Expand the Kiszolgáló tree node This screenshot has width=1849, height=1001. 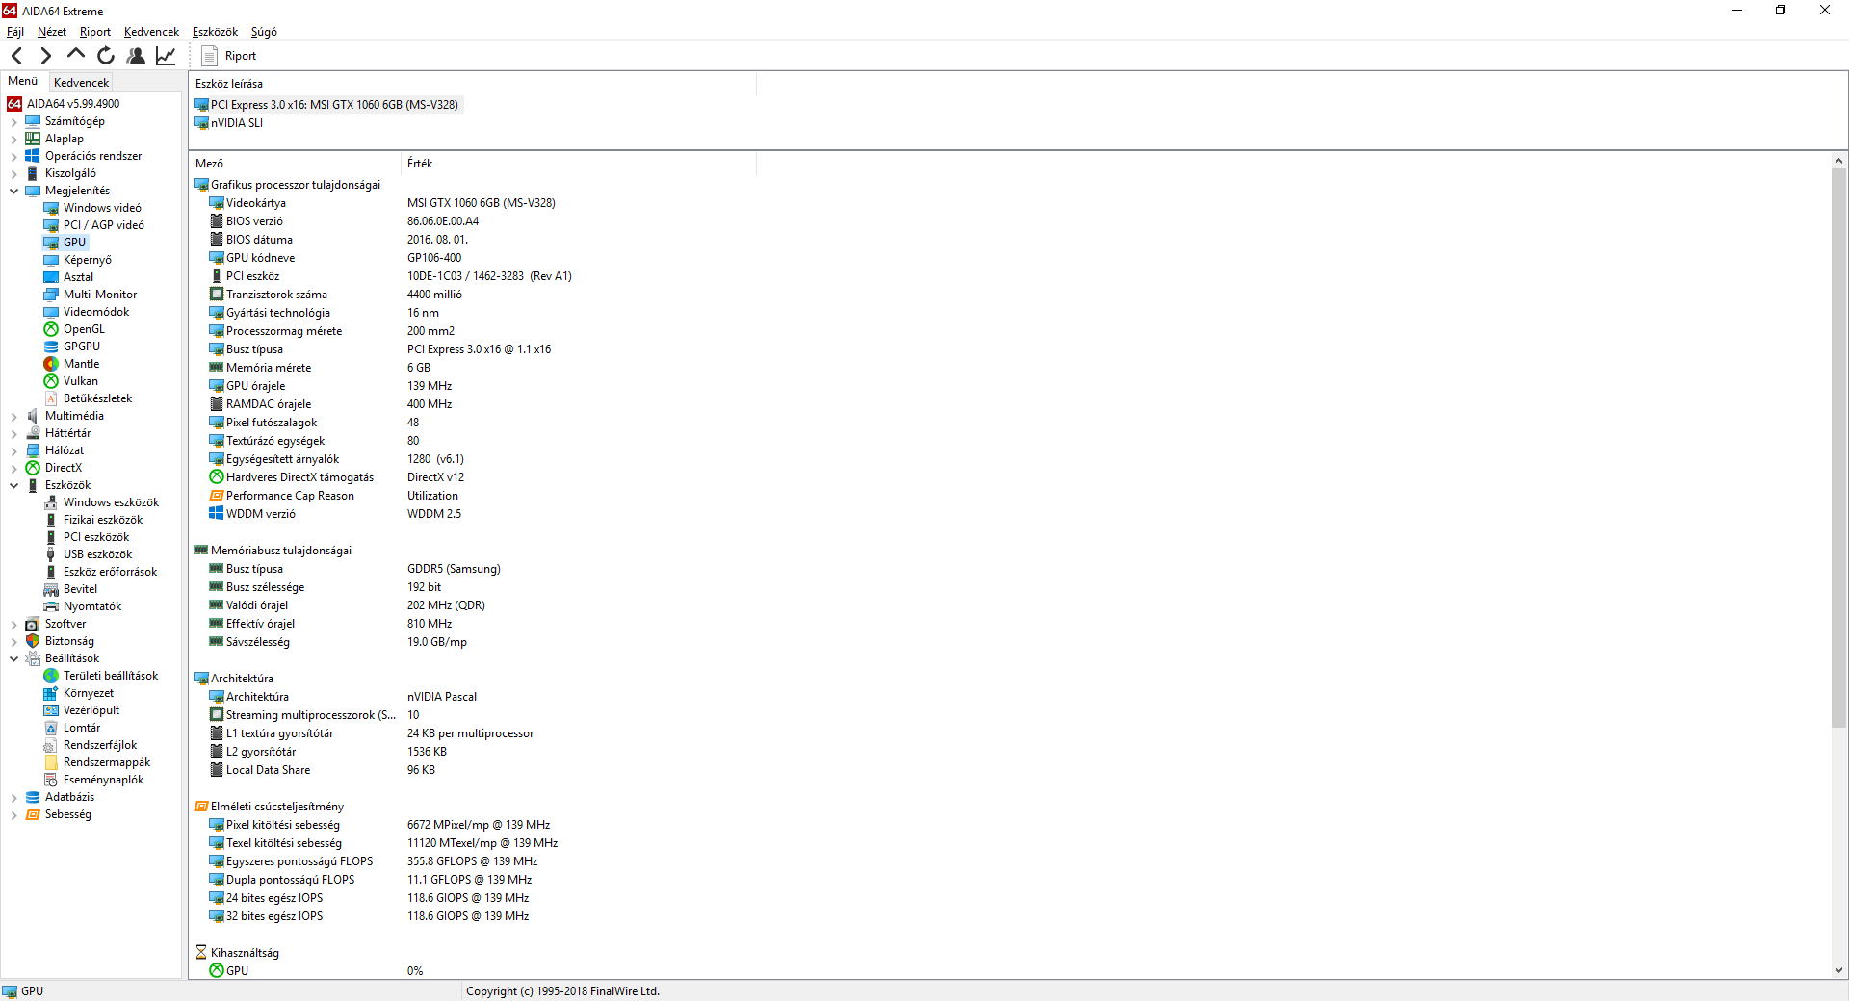pyautogui.click(x=13, y=173)
